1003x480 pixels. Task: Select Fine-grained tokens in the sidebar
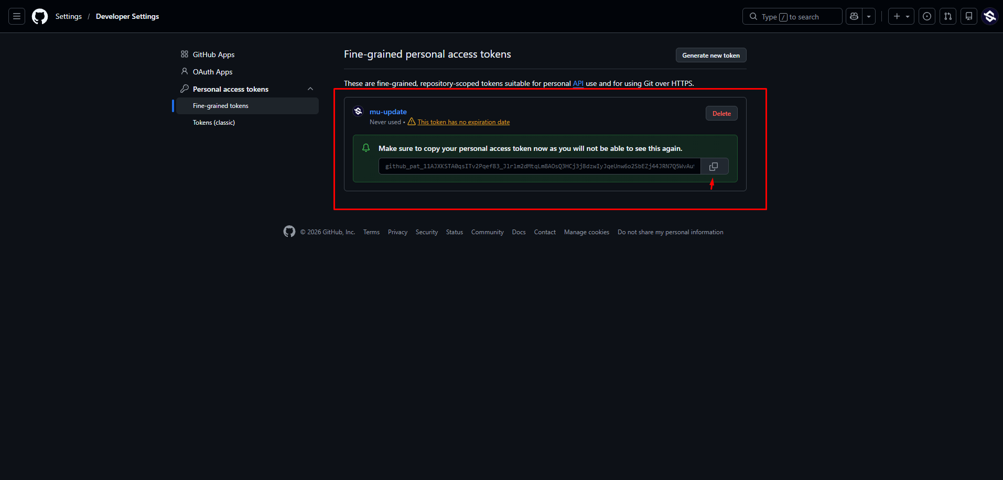tap(247, 106)
